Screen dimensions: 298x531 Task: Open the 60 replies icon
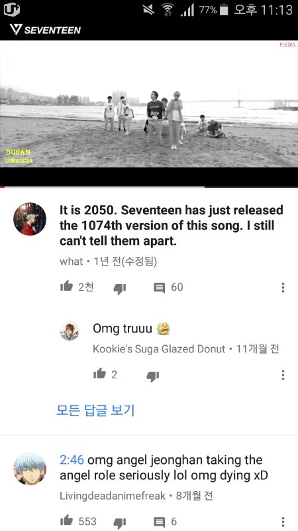point(159,288)
